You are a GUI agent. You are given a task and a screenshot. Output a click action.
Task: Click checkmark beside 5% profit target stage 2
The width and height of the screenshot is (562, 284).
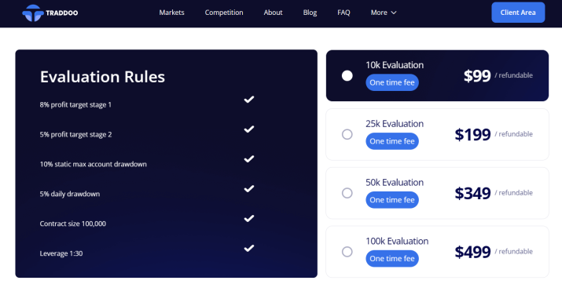coord(249,129)
